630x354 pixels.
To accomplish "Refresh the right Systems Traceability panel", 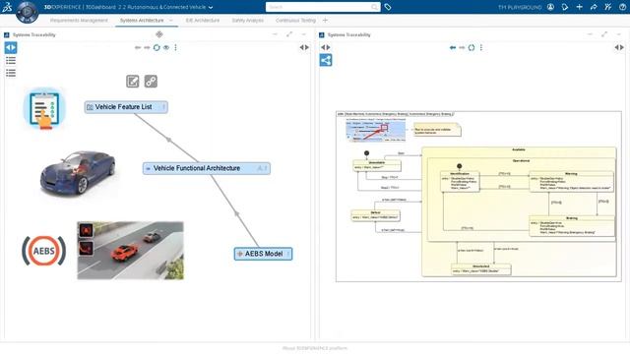I will pyautogui.click(x=472, y=47).
